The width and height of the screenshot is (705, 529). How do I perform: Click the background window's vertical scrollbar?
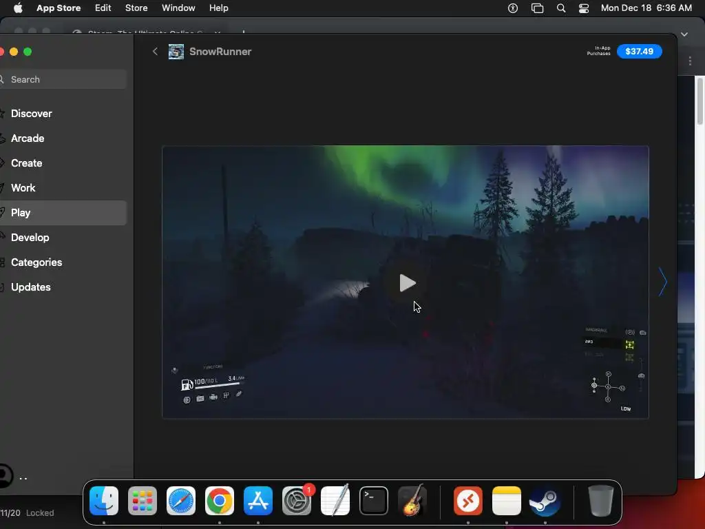[699, 101]
